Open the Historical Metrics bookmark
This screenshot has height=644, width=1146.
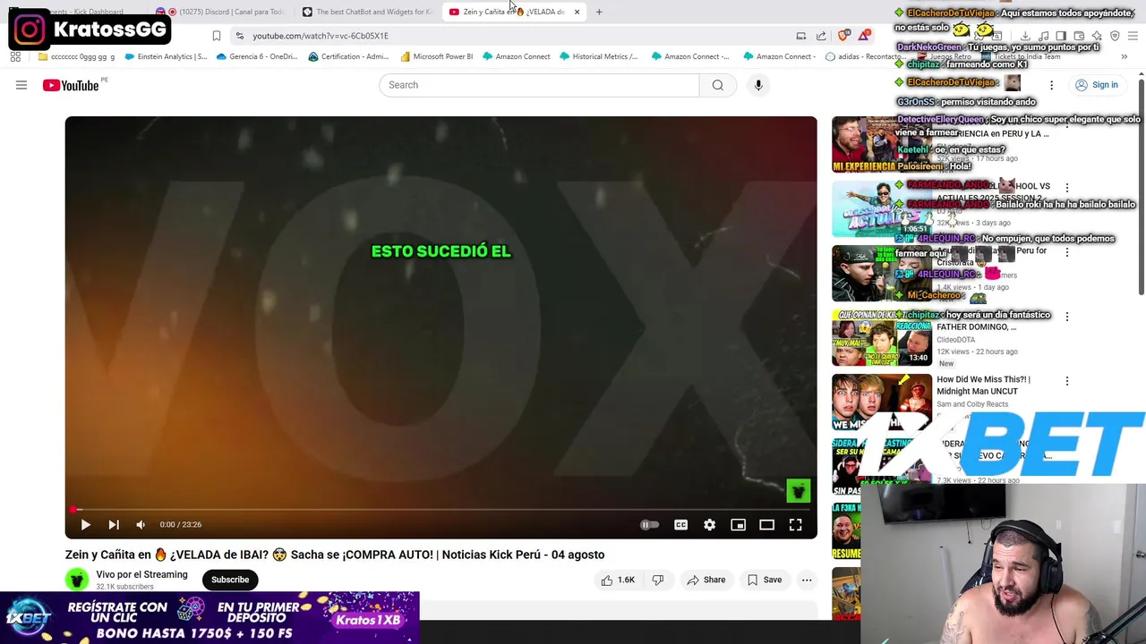(598, 56)
